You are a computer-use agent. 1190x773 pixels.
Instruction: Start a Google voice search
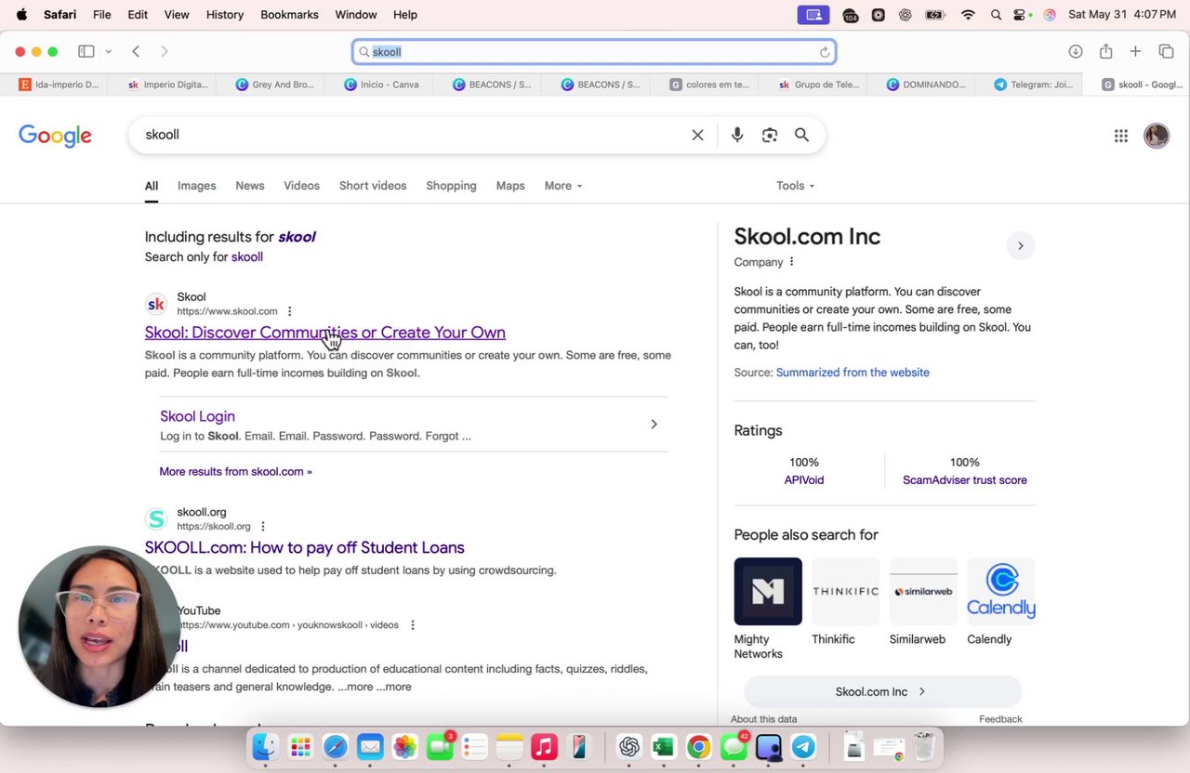tap(737, 136)
